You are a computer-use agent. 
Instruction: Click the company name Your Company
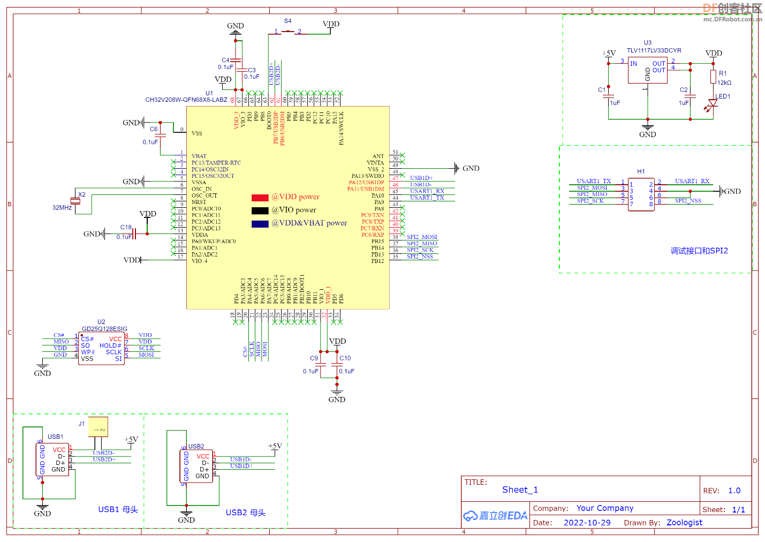point(605,508)
